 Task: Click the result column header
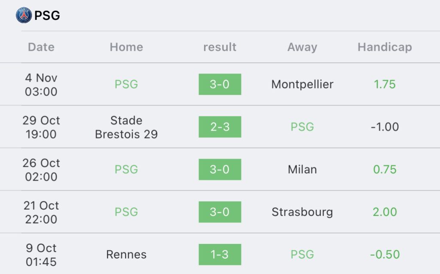[220, 47]
